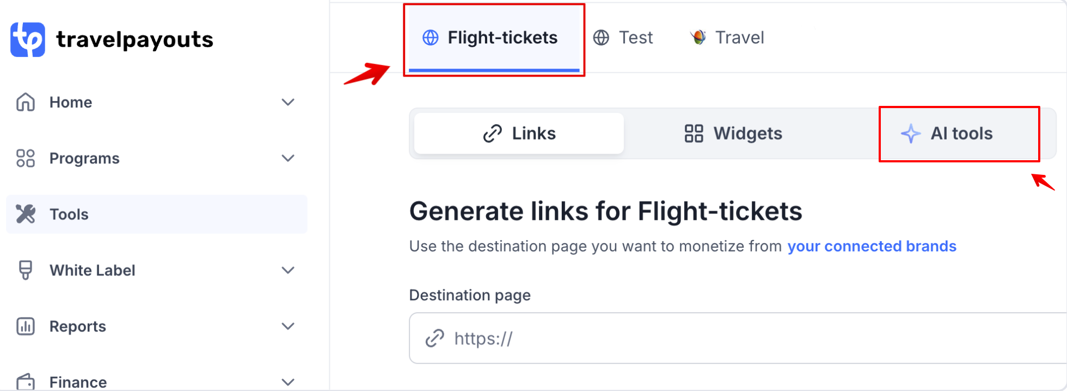This screenshot has height=391, width=1067.
Task: Open Reports via its chart icon
Action: pyautogui.click(x=25, y=326)
